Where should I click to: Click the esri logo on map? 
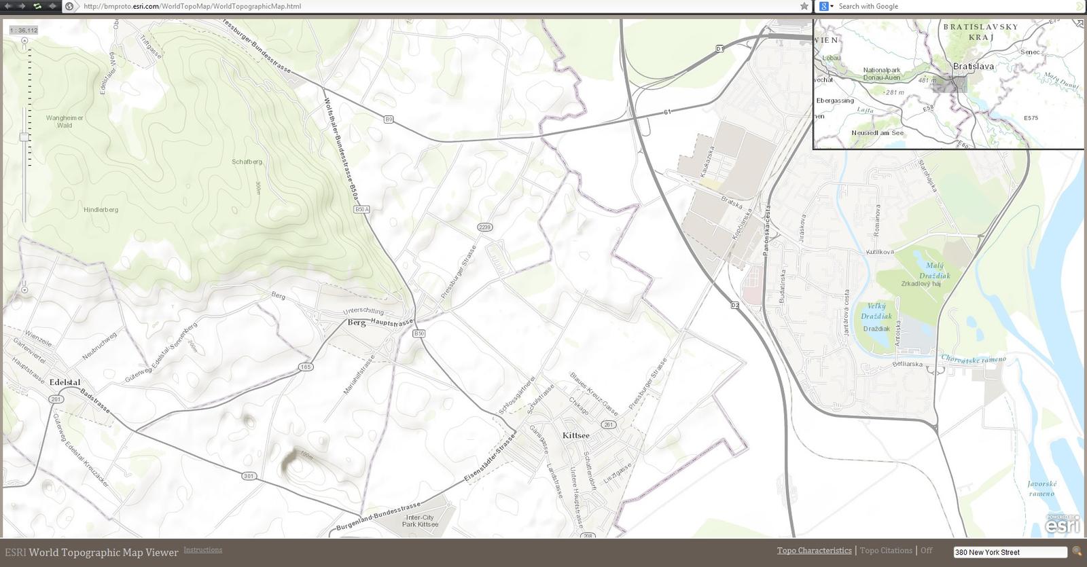[1062, 524]
